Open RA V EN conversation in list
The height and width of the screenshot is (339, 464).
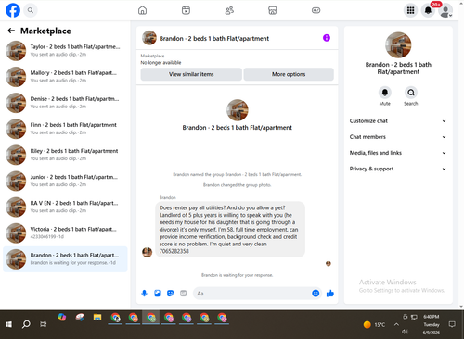click(x=65, y=207)
